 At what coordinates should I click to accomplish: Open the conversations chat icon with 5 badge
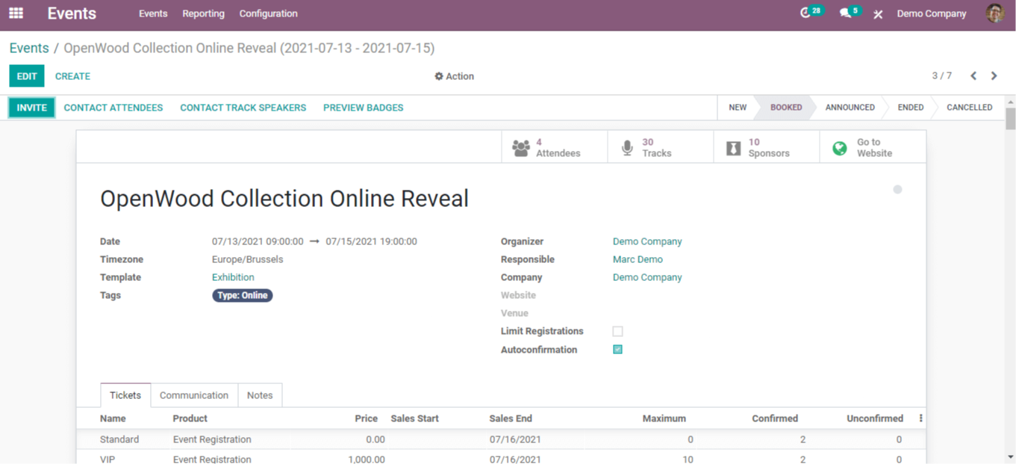850,13
